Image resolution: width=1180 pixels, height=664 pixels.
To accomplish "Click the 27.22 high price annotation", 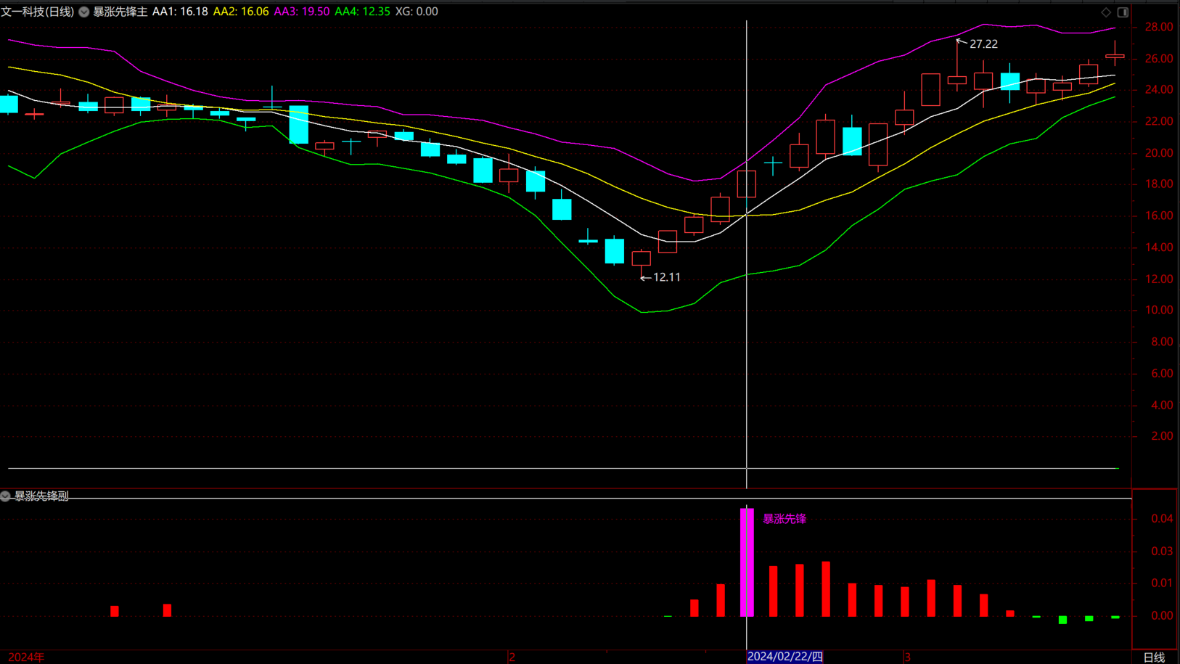I will [983, 44].
